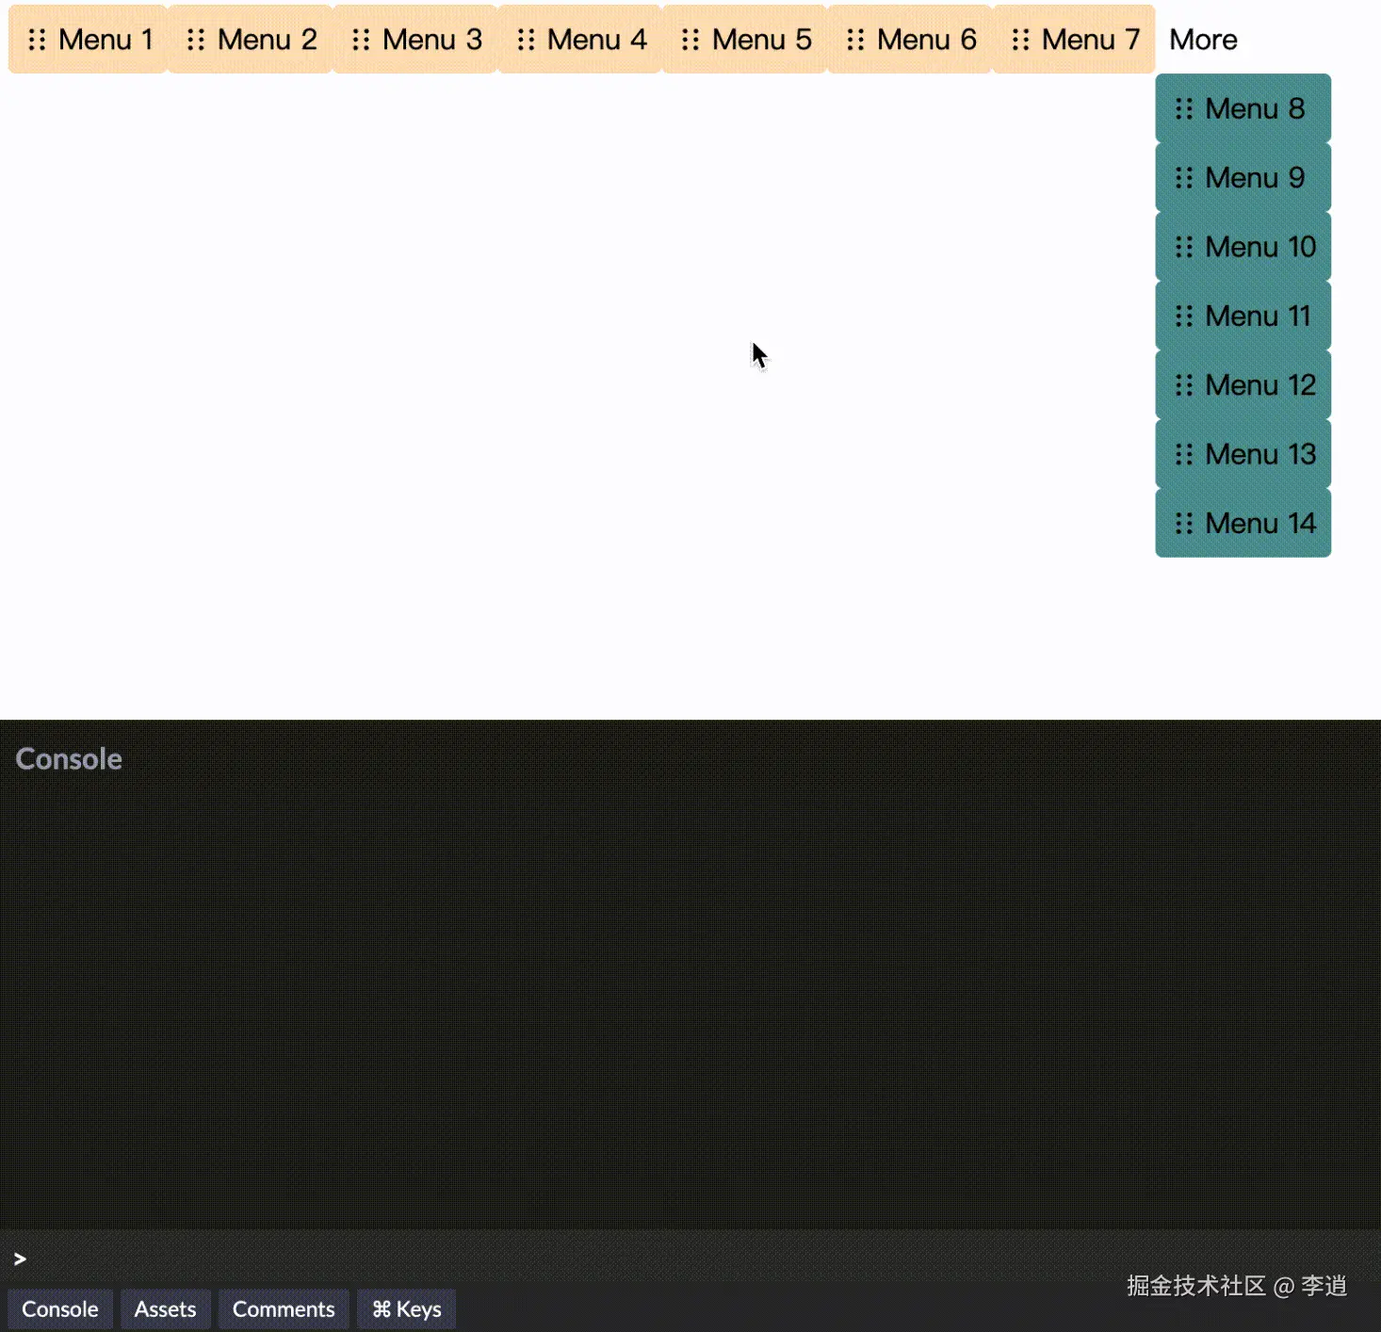Select the Console tab
The width and height of the screenshot is (1381, 1332).
click(x=60, y=1308)
